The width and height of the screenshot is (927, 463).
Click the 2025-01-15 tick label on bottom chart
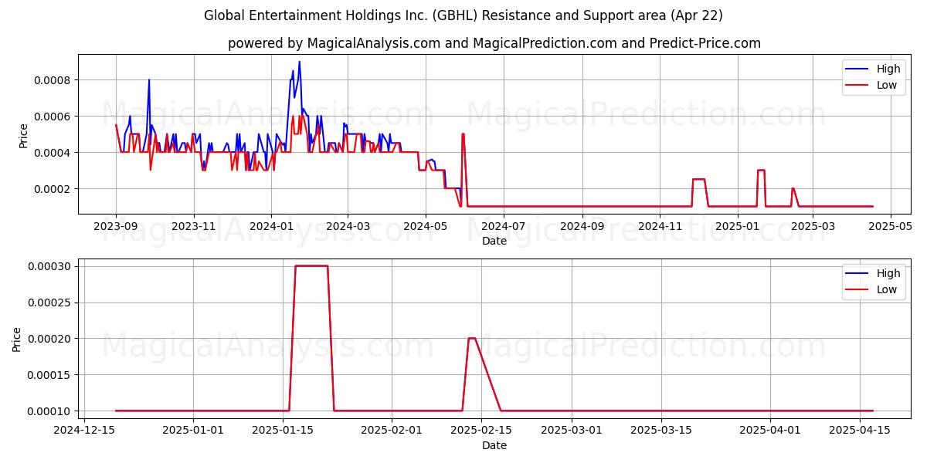pyautogui.click(x=283, y=431)
